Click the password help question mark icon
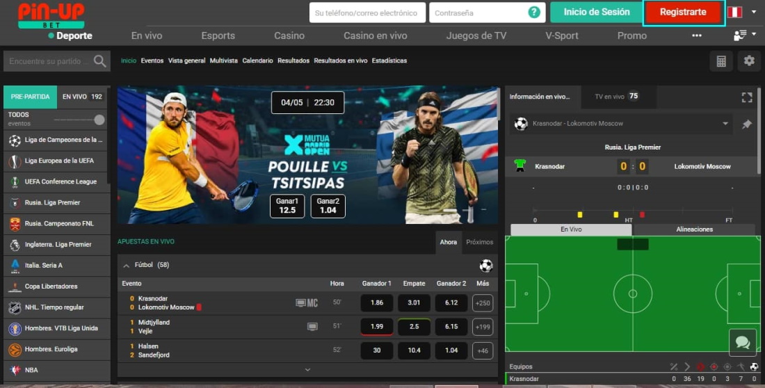 (x=534, y=13)
